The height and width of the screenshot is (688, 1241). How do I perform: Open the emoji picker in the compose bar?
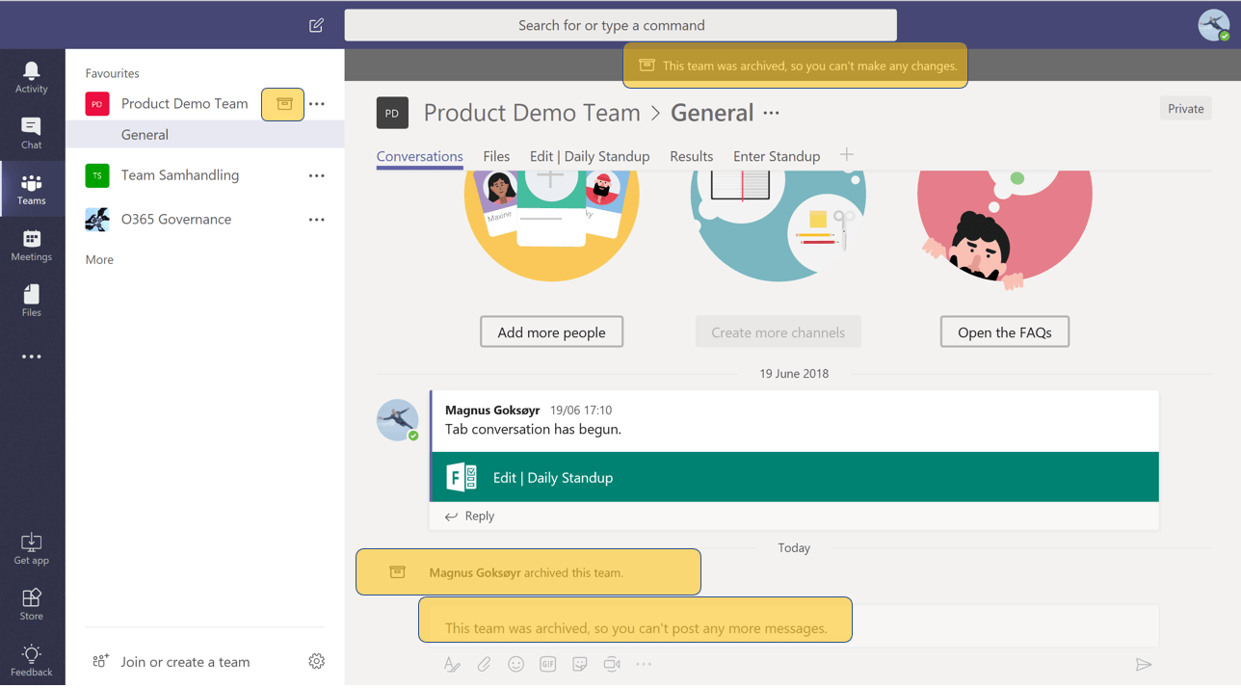coord(515,664)
